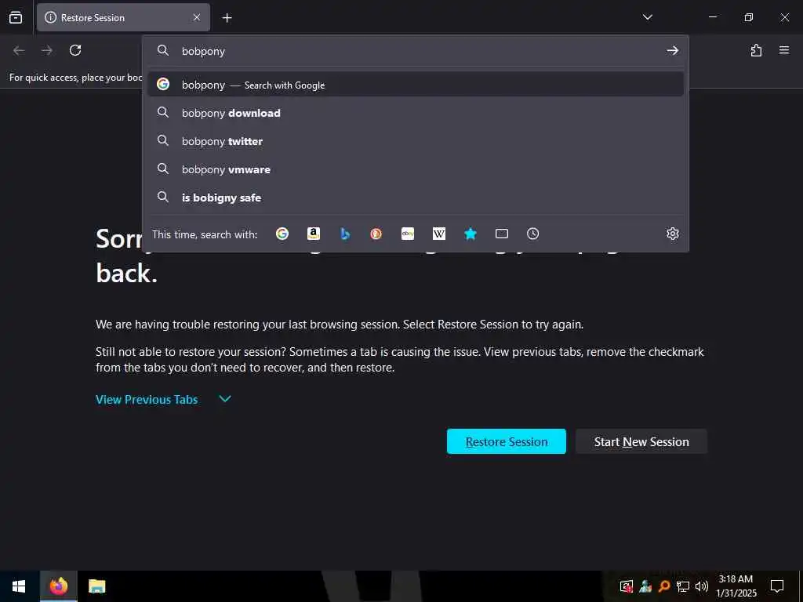Image resolution: width=803 pixels, height=602 pixels.
Task: Switch to the Restore Session tab
Action: tap(123, 17)
